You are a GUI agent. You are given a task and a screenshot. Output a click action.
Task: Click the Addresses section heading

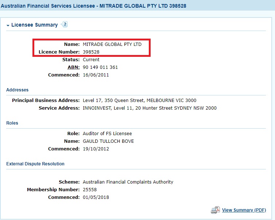(x=17, y=90)
